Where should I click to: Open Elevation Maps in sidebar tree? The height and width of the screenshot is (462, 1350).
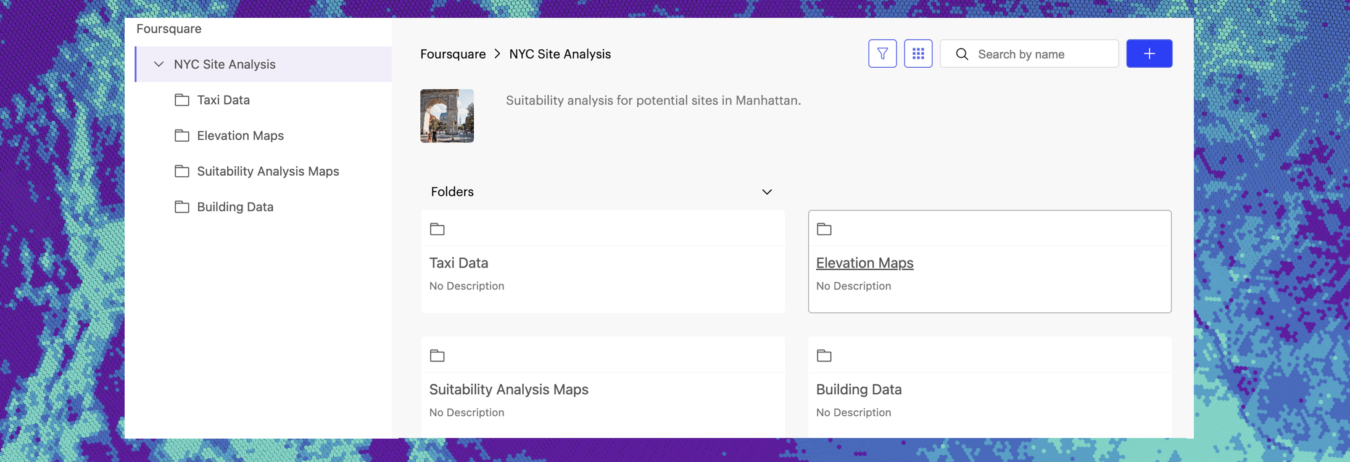240,136
